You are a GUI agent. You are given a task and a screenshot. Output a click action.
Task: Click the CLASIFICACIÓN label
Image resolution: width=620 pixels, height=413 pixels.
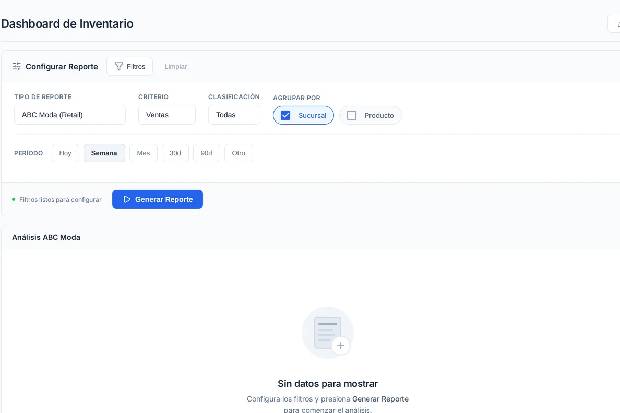pos(234,97)
